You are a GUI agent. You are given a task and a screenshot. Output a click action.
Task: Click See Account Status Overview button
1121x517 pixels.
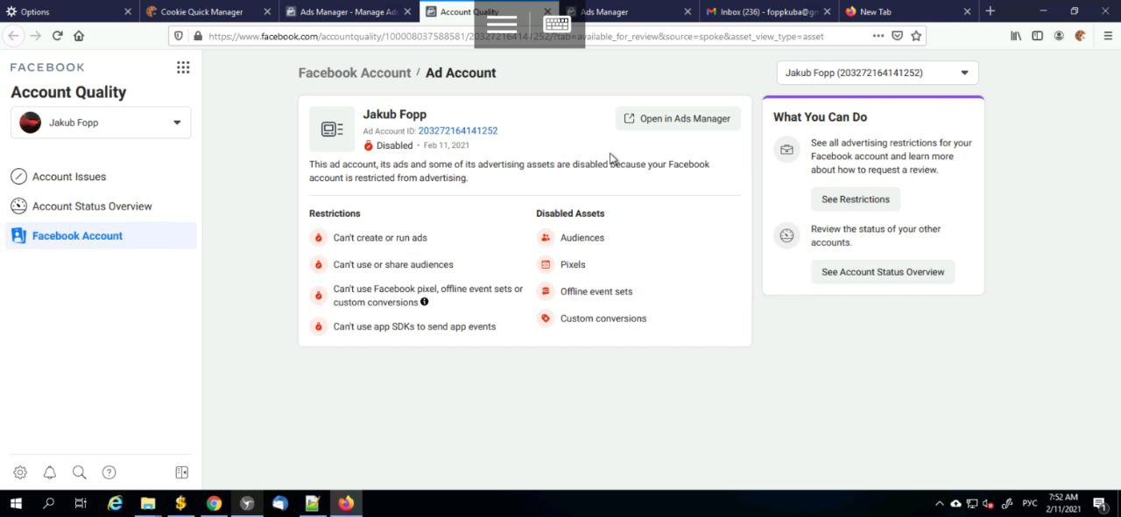click(x=883, y=272)
